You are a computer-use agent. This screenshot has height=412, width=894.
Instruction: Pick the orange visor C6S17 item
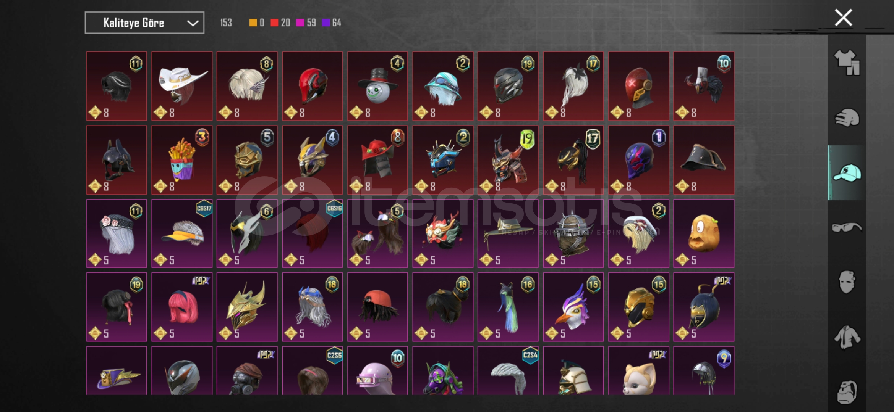[182, 233]
